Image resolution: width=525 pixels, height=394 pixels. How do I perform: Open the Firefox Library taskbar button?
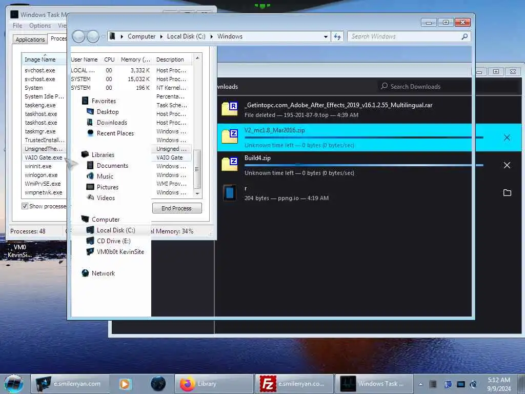tap(214, 384)
